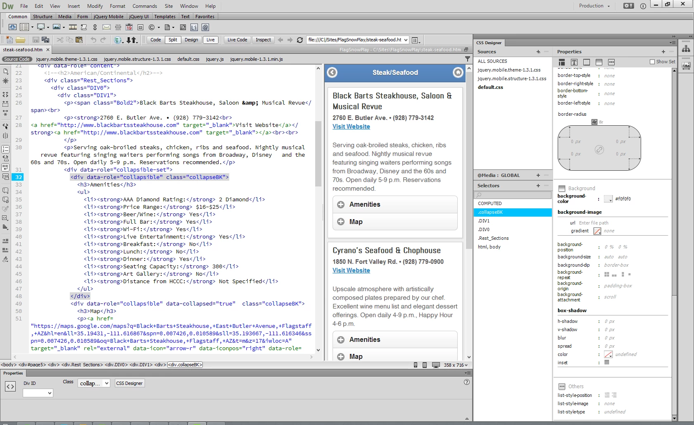
Task: Open the Commands menu
Action: pos(145,6)
